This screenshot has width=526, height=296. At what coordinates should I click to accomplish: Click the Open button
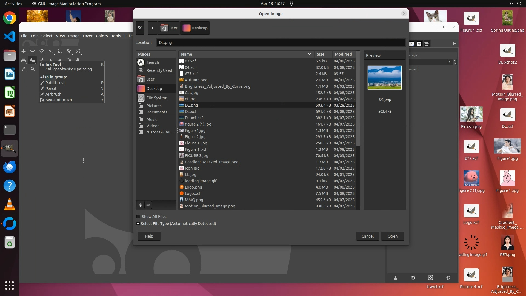[392, 236]
